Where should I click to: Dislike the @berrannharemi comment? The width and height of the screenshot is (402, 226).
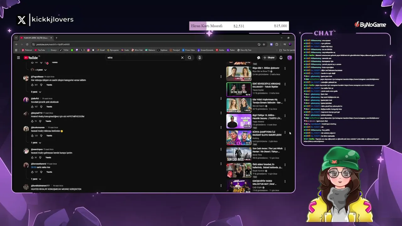point(41,172)
